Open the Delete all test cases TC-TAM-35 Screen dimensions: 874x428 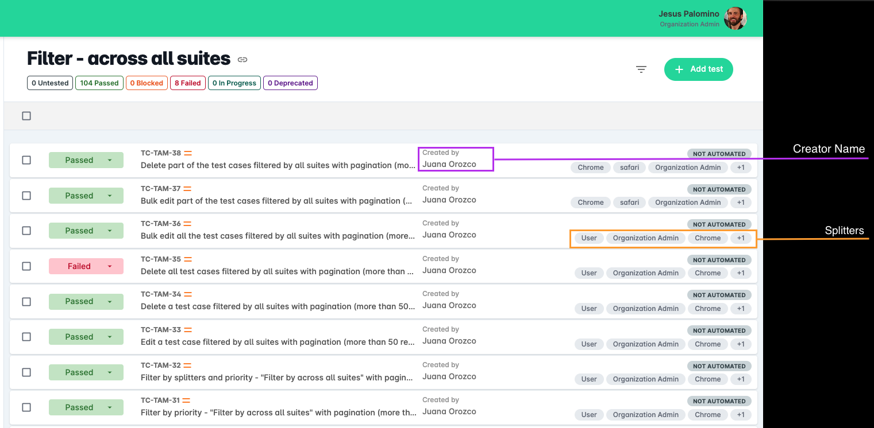coord(278,271)
